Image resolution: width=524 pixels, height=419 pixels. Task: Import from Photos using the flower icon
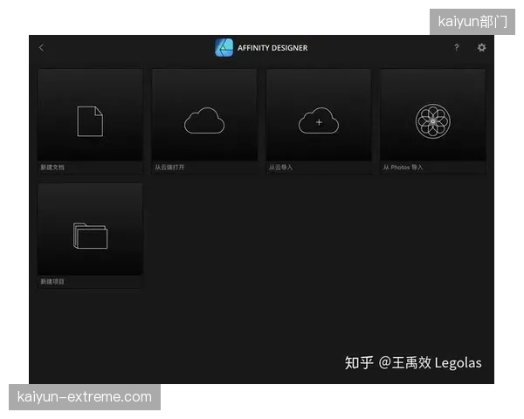[433, 121]
